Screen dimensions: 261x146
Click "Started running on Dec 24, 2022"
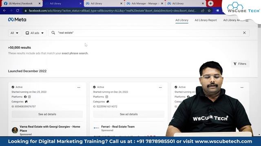click(x=111, y=92)
